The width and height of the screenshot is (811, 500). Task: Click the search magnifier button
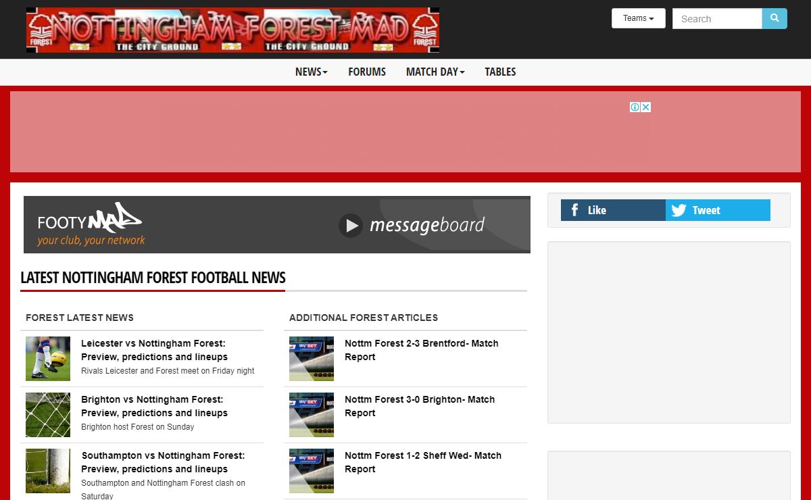tap(775, 18)
